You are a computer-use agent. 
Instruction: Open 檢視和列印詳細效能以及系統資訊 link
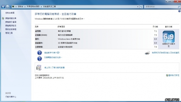[x=165, y=53]
